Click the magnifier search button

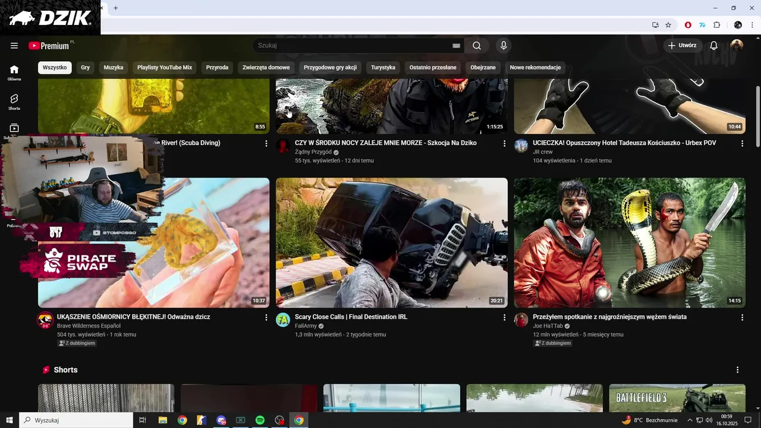coord(477,46)
